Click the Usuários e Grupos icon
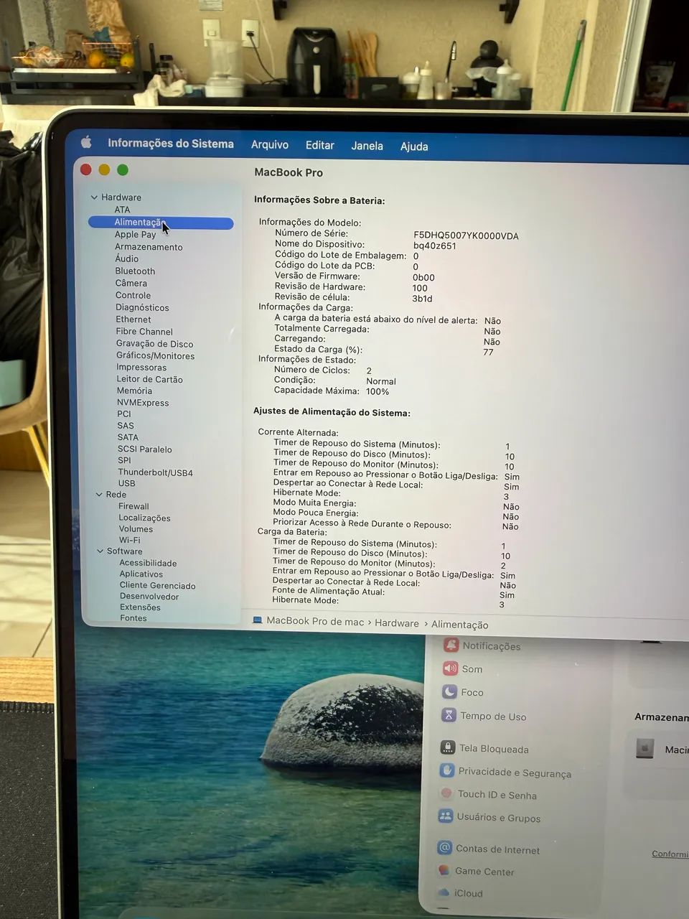689x919 pixels. click(445, 816)
